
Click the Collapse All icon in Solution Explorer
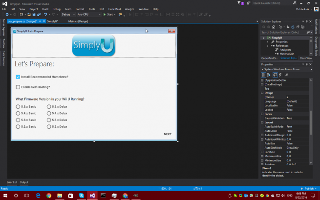pos(298,27)
